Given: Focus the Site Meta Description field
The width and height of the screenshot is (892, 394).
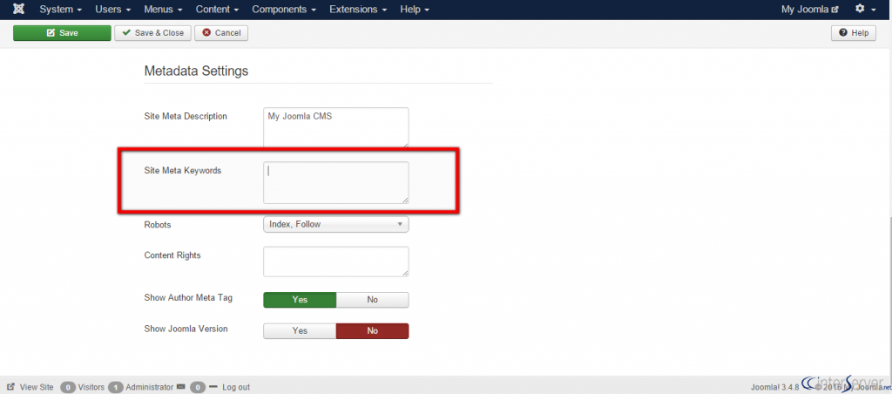Looking at the screenshot, I should (x=335, y=127).
